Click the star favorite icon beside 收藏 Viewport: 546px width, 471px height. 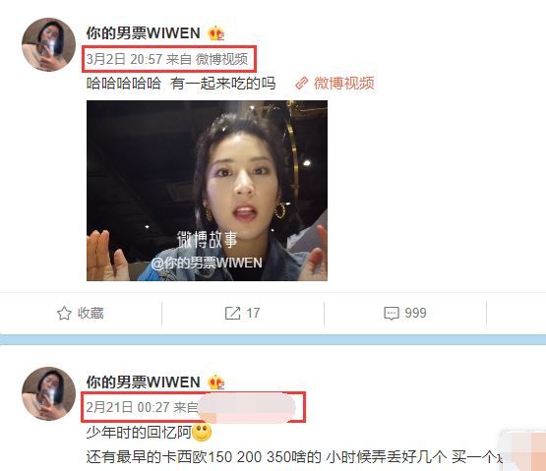[64, 313]
